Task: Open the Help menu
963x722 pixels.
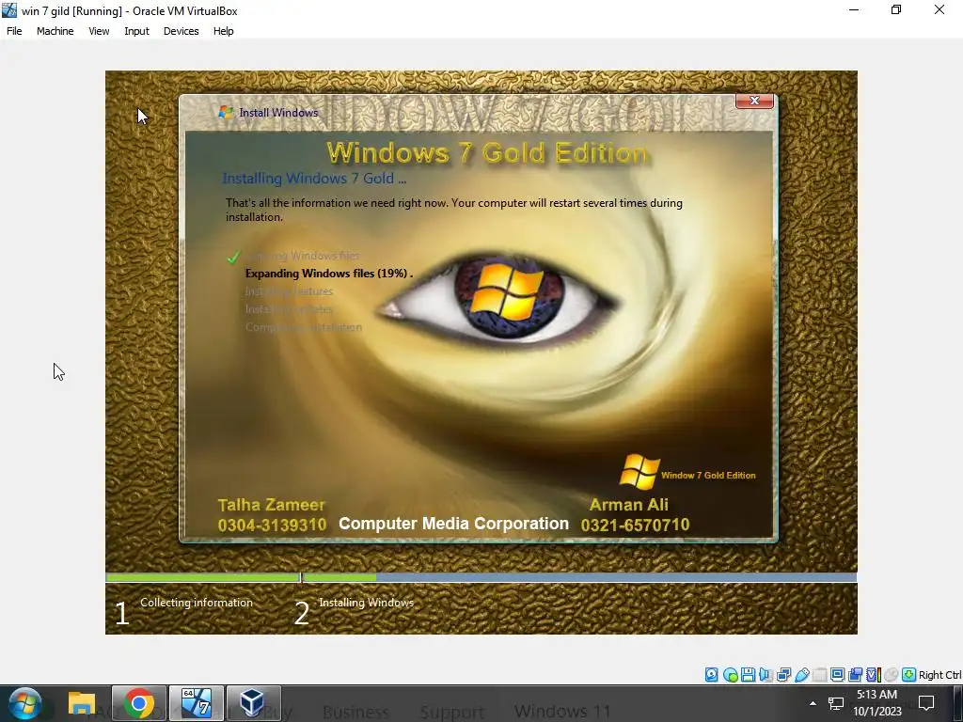Action: [224, 31]
